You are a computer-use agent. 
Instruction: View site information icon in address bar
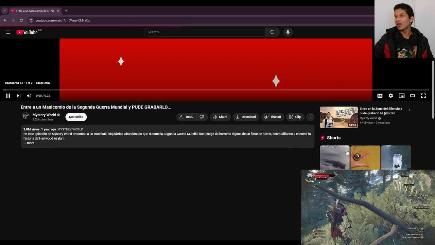31,20
